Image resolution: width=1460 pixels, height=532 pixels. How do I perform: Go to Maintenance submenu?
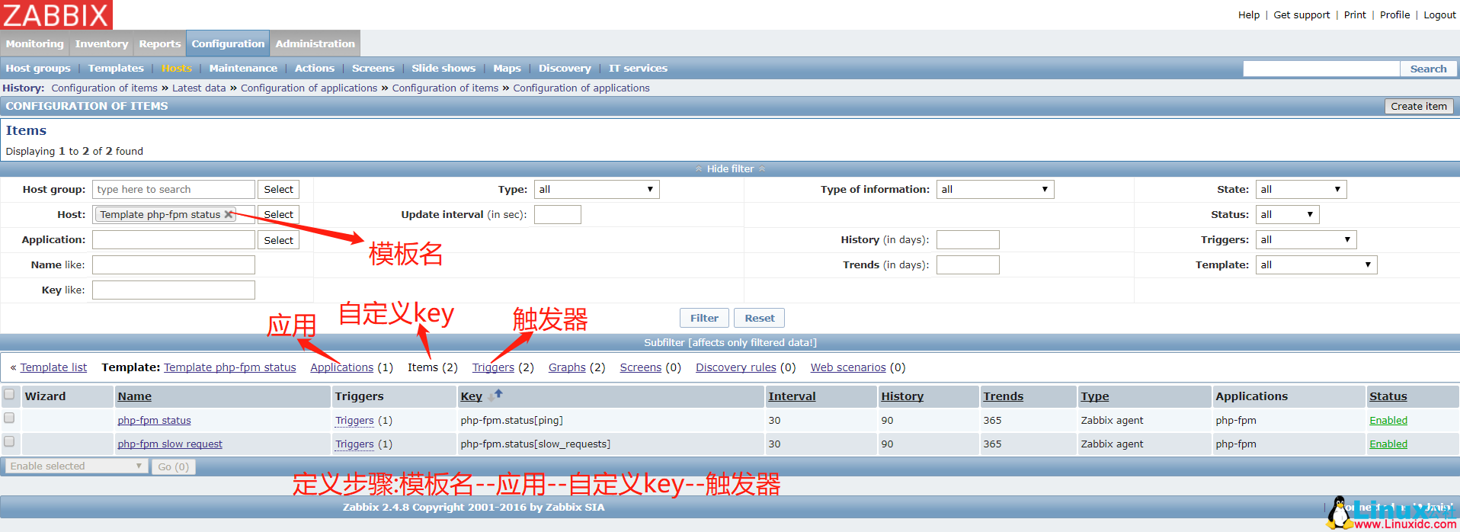tap(243, 68)
